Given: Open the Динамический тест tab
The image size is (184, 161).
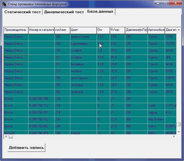Looking at the screenshot, I should tap(64, 12).
